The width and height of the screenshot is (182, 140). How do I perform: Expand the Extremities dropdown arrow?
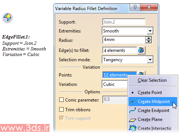pyautogui.click(x=150, y=31)
